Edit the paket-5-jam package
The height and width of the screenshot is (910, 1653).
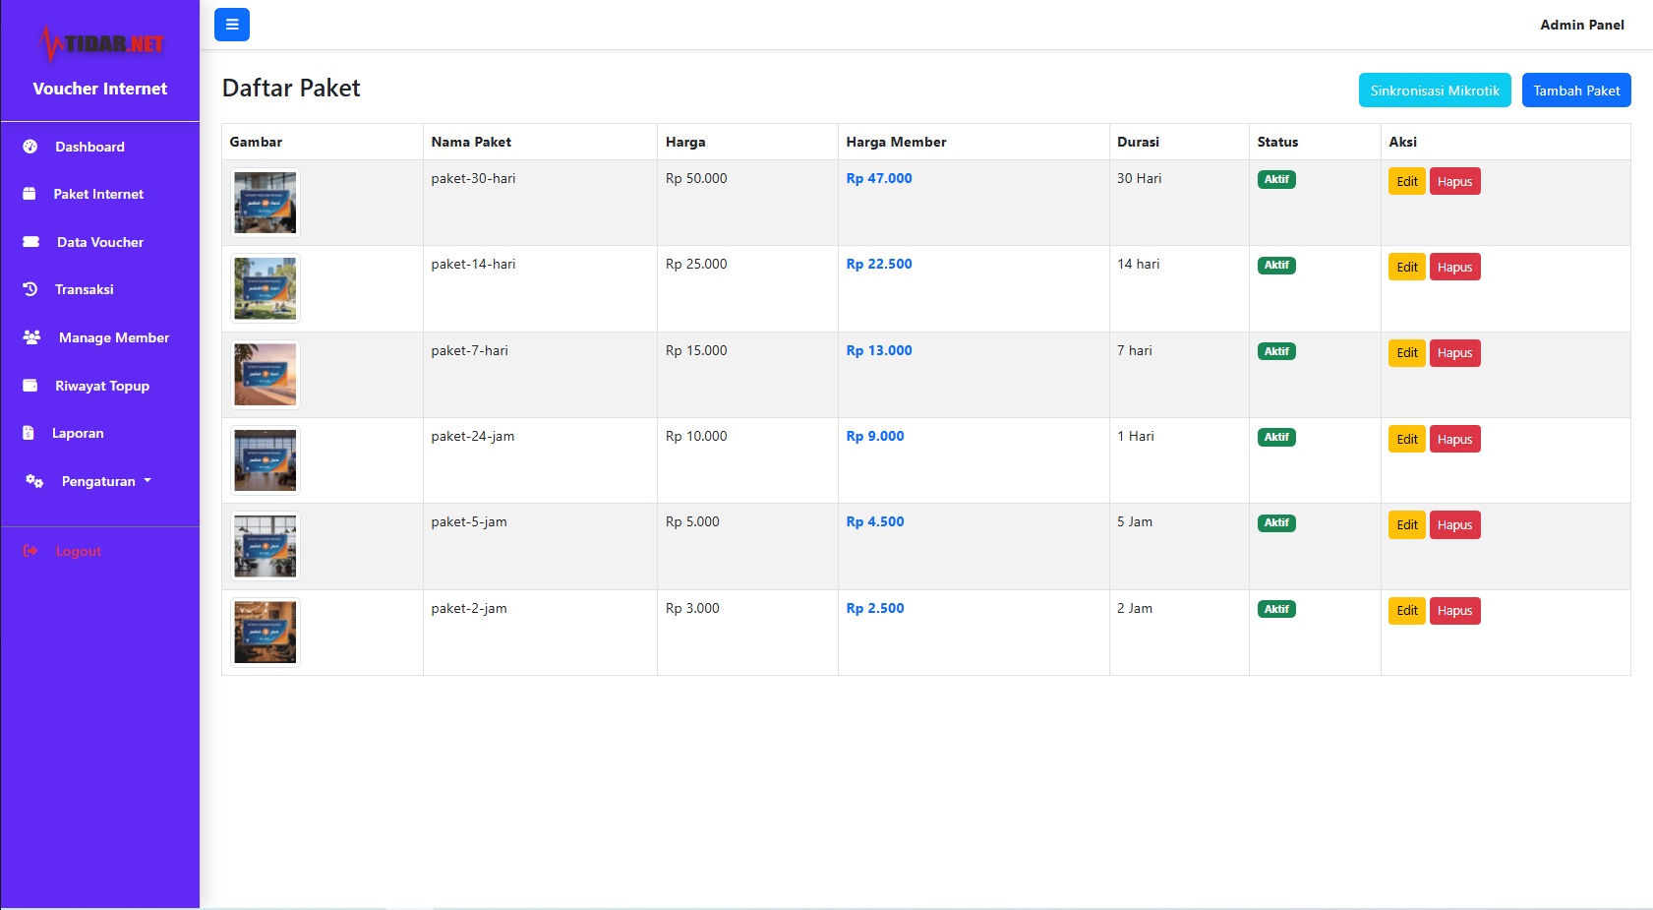pos(1407,524)
